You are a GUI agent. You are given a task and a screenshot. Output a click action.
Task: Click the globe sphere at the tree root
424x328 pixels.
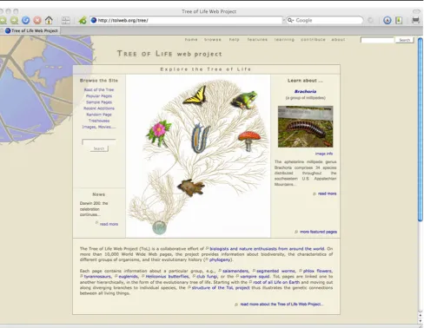tap(159, 227)
